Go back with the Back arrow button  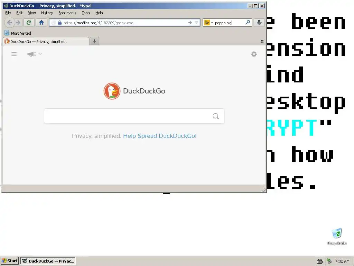tap(9, 23)
